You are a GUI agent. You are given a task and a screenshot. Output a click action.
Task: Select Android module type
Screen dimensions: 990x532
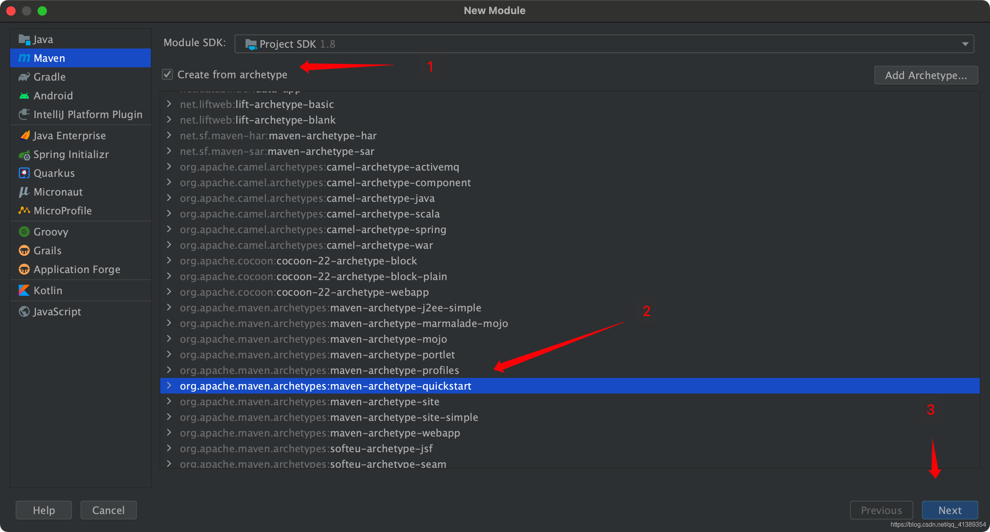(x=81, y=95)
